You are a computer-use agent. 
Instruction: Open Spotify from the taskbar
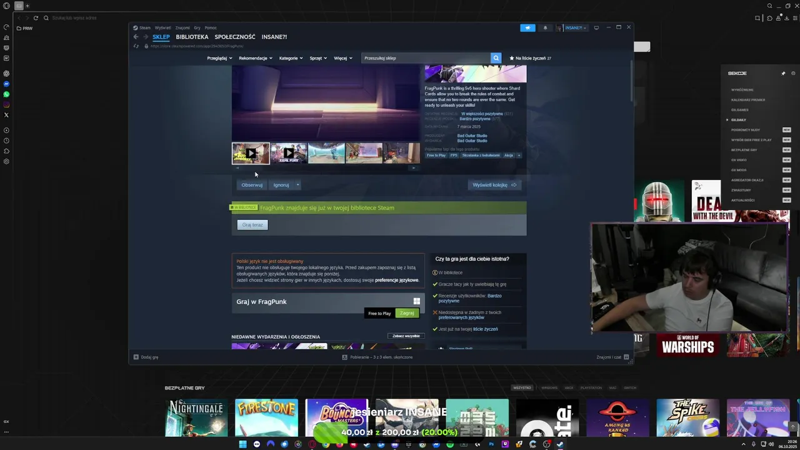(450, 444)
